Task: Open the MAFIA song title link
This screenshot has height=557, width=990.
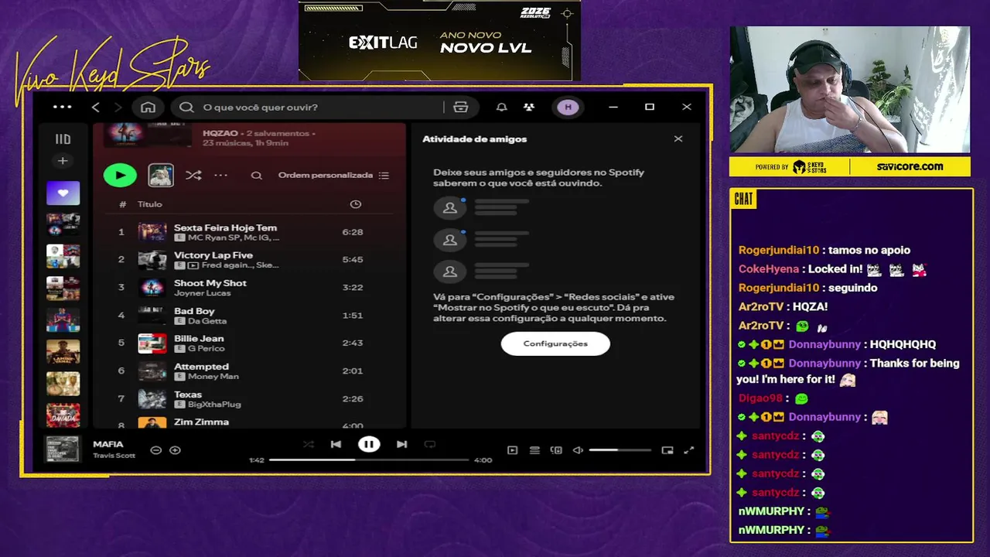Action: click(x=108, y=444)
